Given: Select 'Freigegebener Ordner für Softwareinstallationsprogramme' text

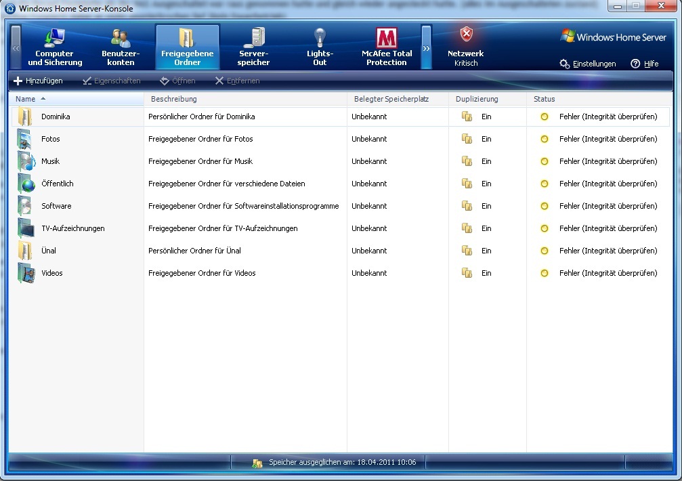Looking at the screenshot, I should (244, 206).
